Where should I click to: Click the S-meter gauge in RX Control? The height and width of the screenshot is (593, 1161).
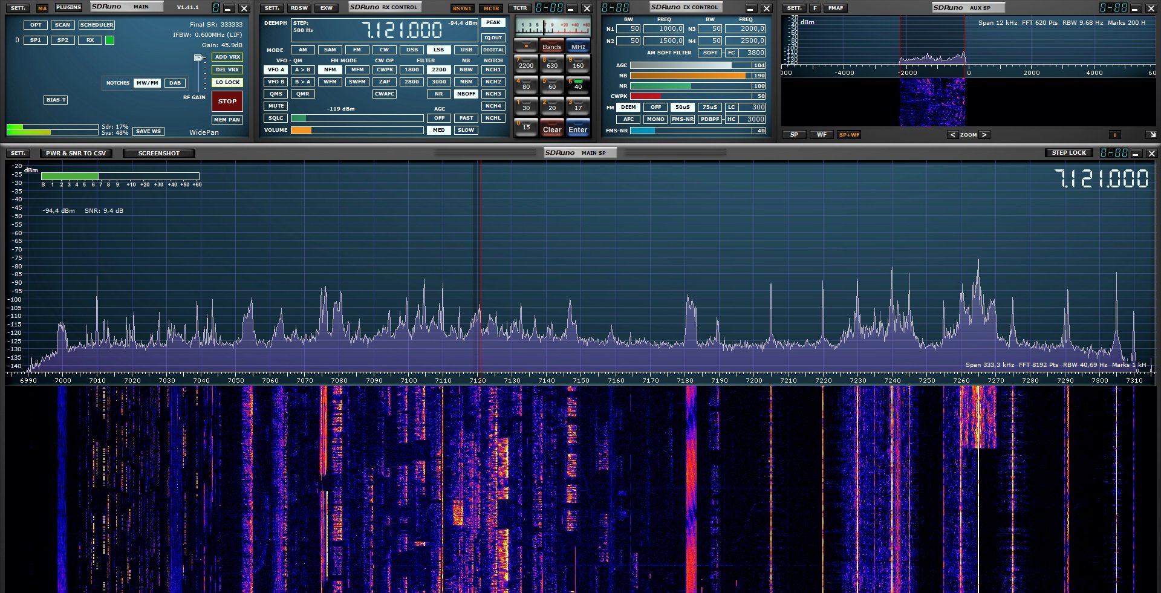[x=552, y=27]
